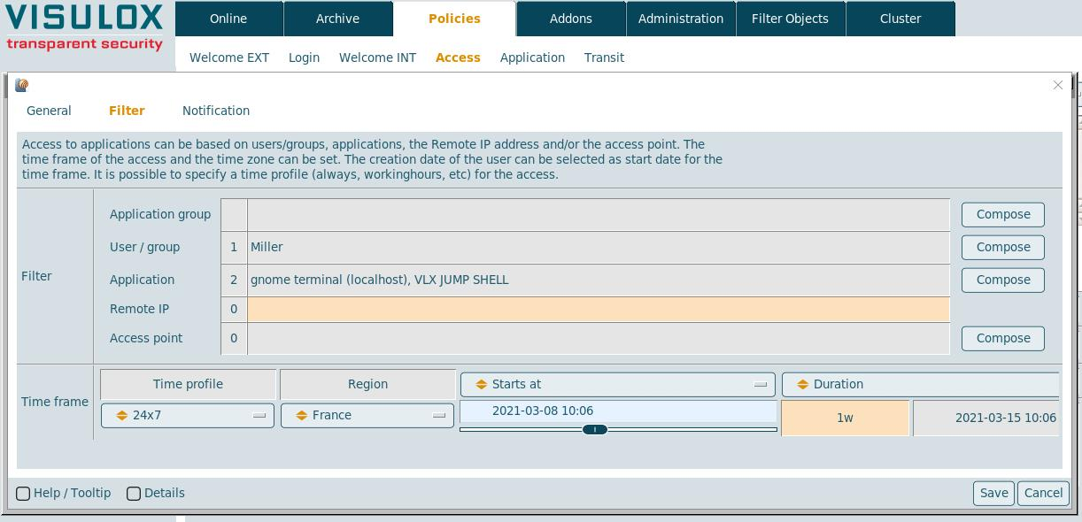Click the spinner arrows beside Starts at

[x=481, y=385]
